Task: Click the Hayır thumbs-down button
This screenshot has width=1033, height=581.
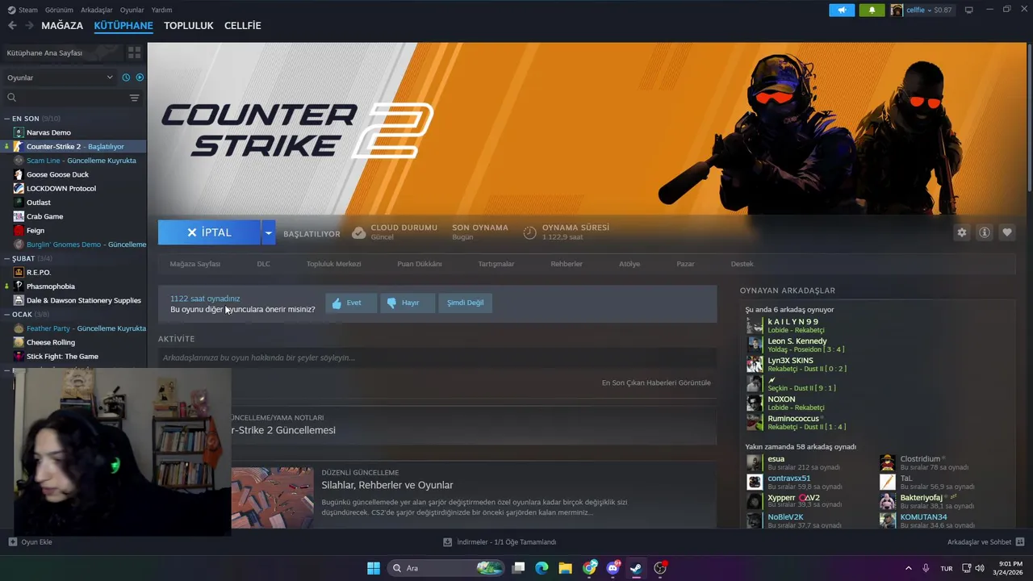Action: tap(408, 303)
